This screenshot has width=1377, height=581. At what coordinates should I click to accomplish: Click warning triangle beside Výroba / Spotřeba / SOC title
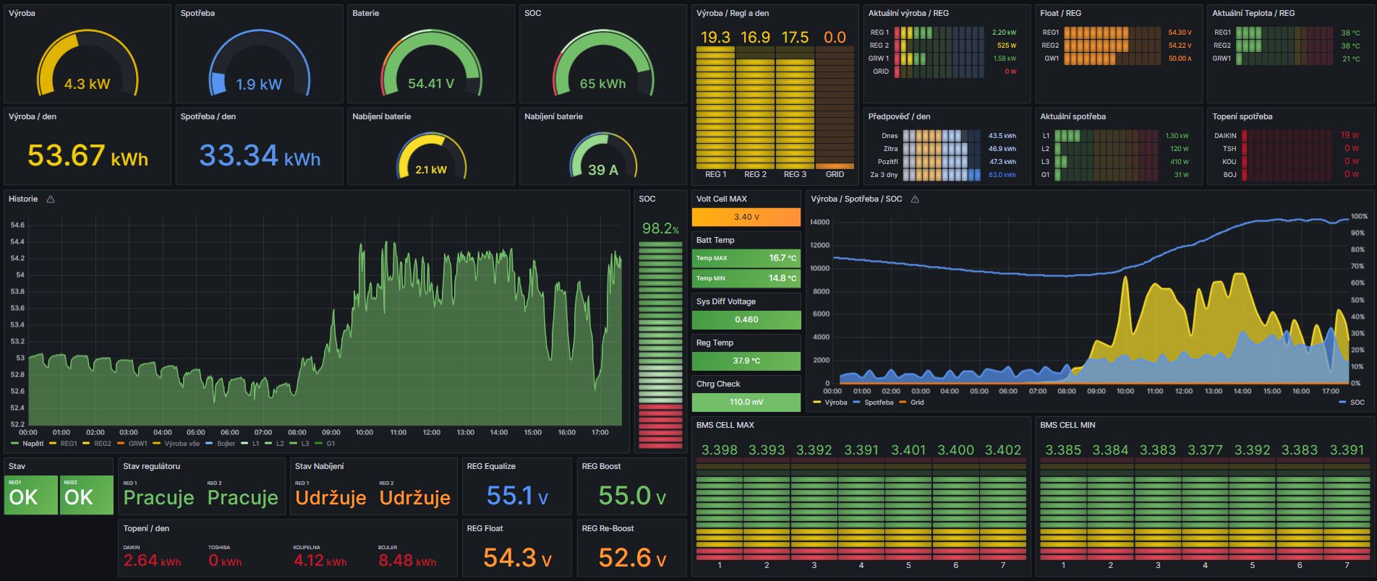[915, 199]
